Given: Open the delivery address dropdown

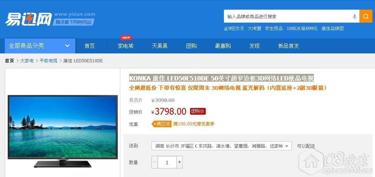Looking at the screenshot, I should click(221, 146).
